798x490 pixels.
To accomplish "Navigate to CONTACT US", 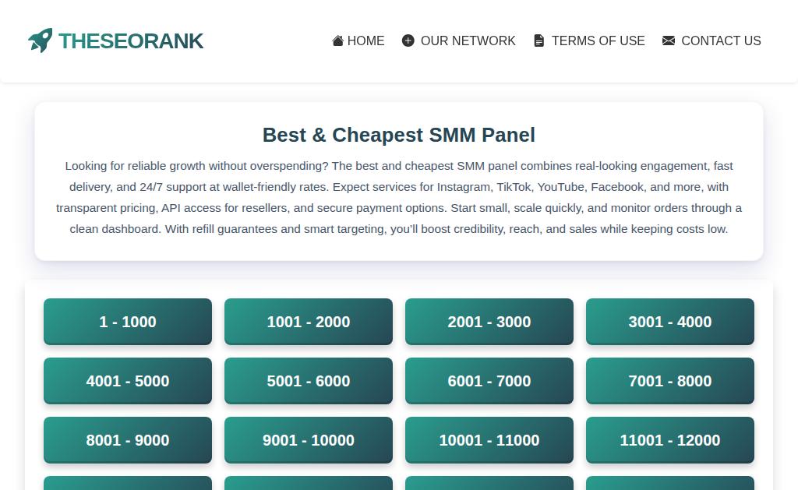I will coord(721,41).
